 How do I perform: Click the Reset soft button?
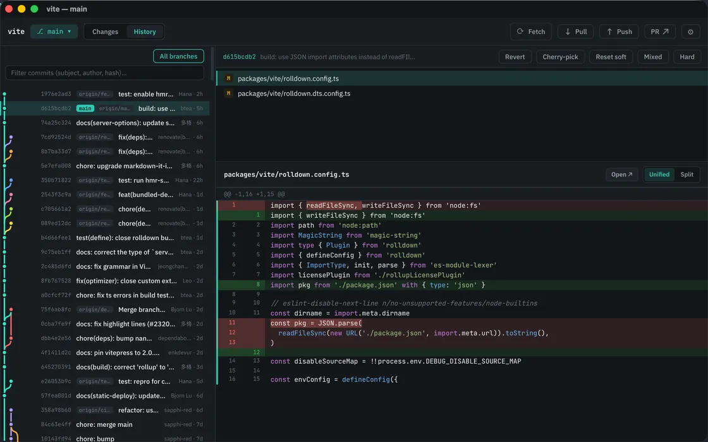(x=611, y=57)
